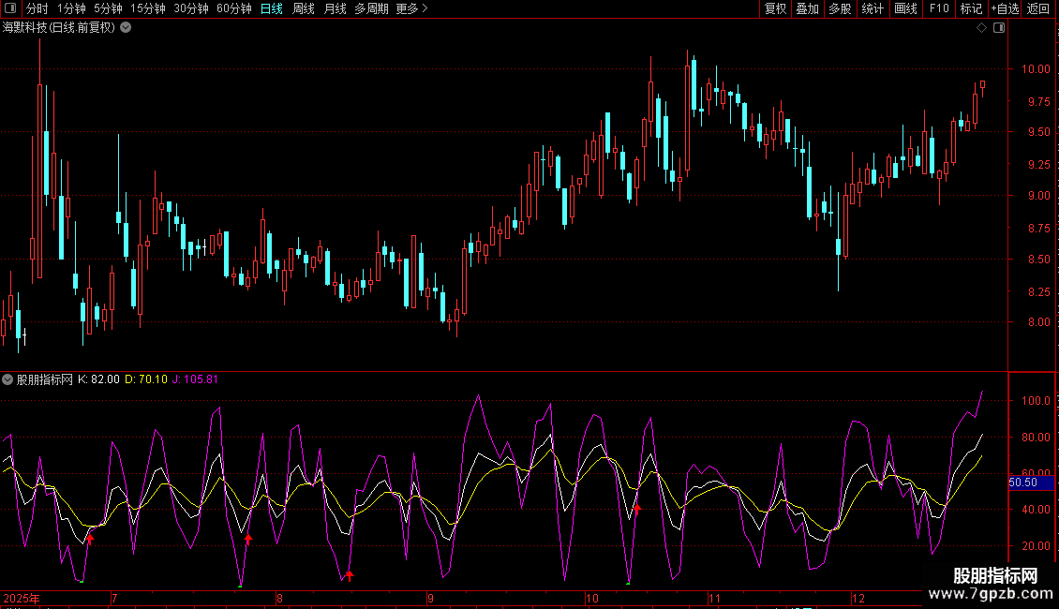Toggle 叠加 overlay comparison
1059x609 pixels.
point(807,8)
